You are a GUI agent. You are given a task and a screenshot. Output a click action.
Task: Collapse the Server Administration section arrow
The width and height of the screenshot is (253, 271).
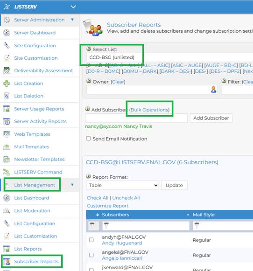tap(72, 20)
